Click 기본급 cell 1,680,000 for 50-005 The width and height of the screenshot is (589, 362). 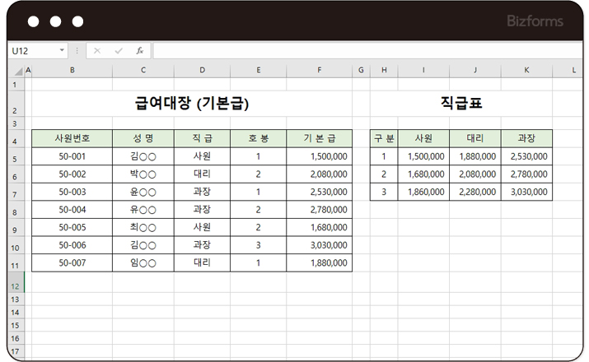click(320, 227)
